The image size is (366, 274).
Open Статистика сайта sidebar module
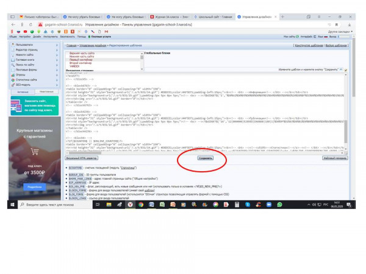26,80
